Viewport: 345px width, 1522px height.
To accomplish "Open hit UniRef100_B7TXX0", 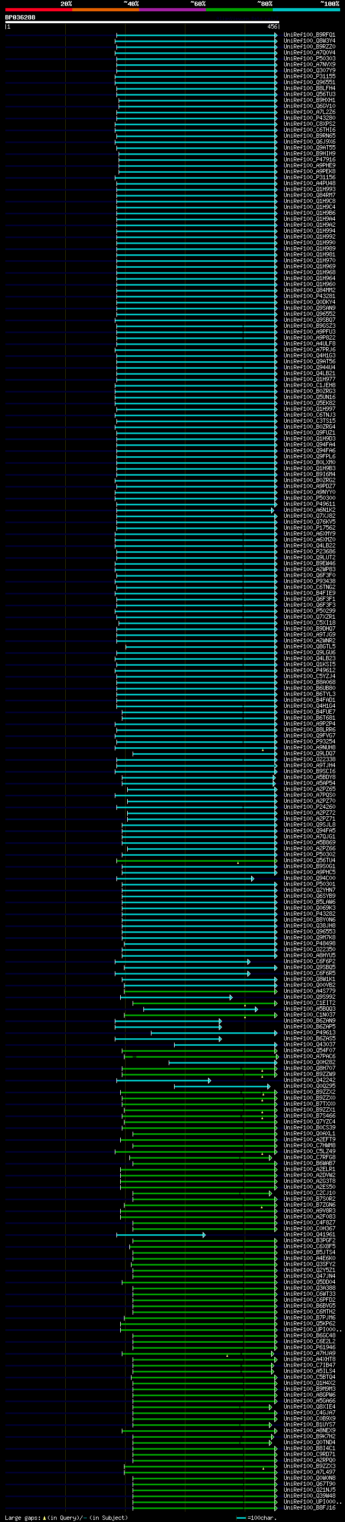I will pyautogui.click(x=309, y=1104).
